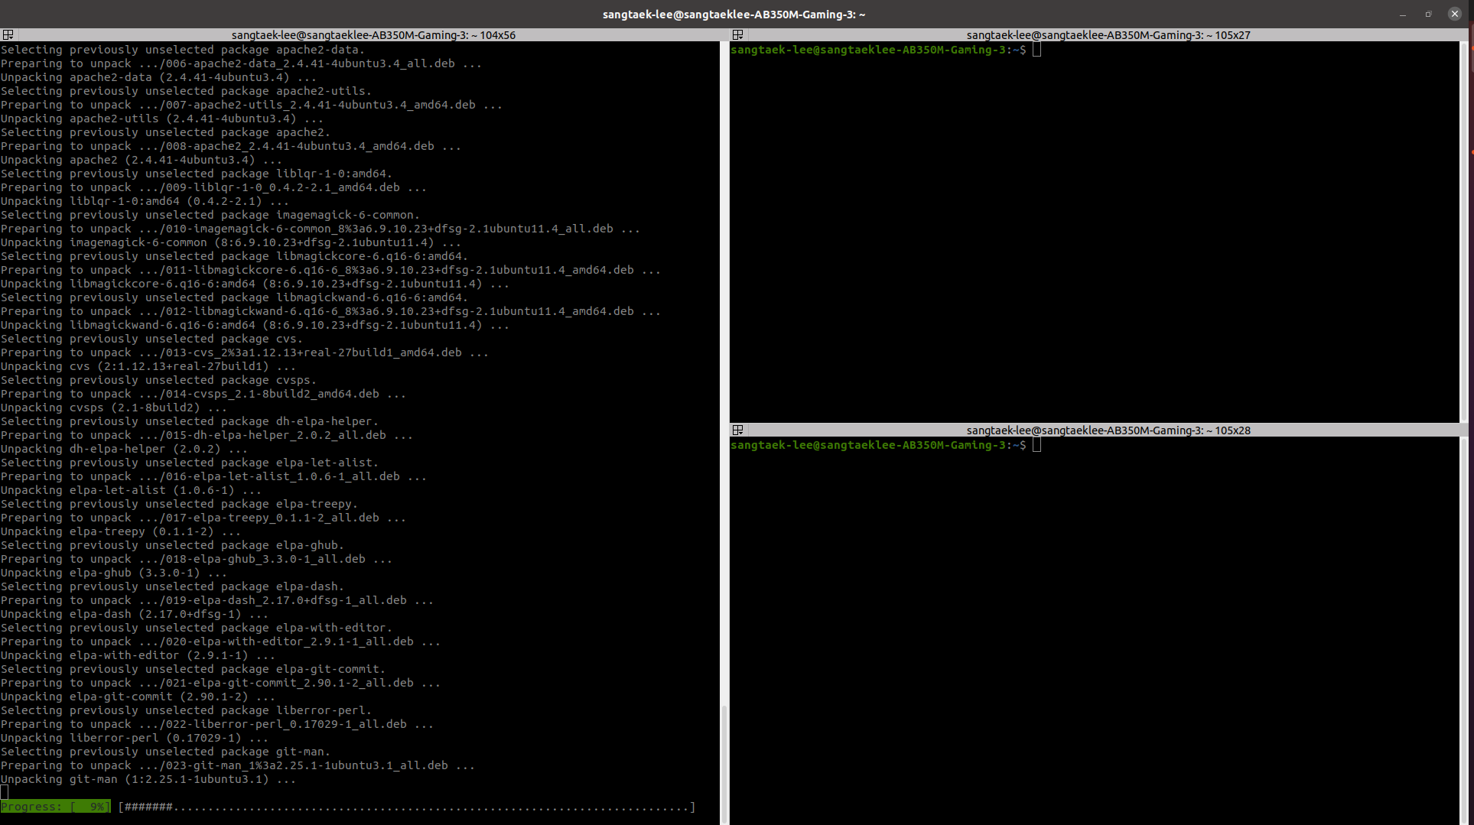Close the Terminator window
1474x825 pixels.
[1454, 14]
